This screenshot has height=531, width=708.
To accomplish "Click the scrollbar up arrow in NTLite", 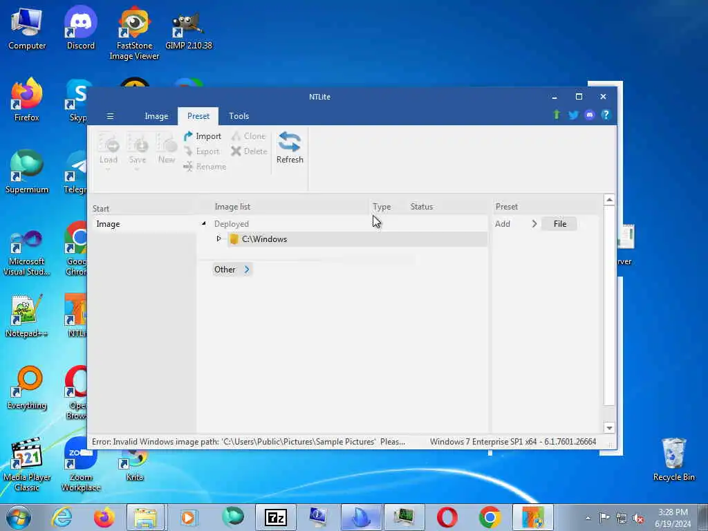I will coord(609,200).
